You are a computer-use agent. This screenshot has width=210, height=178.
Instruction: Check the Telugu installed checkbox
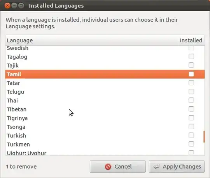(x=191, y=92)
